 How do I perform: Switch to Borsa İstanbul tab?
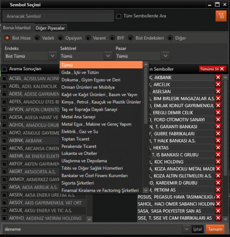point(17,28)
